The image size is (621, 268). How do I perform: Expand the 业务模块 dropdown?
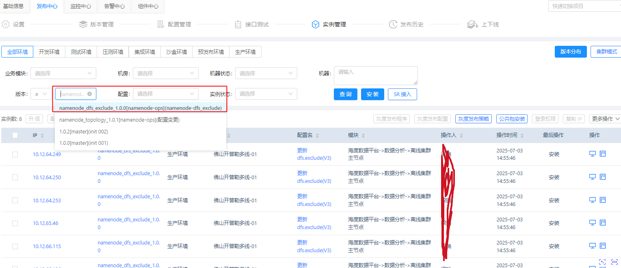(63, 73)
